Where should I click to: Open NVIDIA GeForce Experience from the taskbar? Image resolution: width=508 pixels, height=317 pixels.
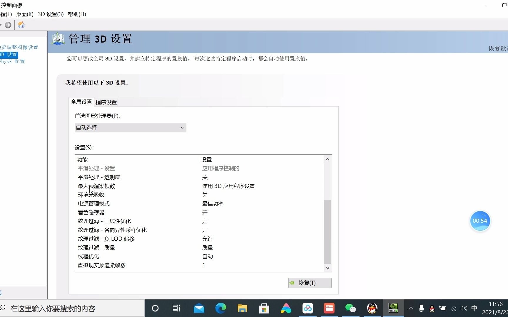[393, 308]
